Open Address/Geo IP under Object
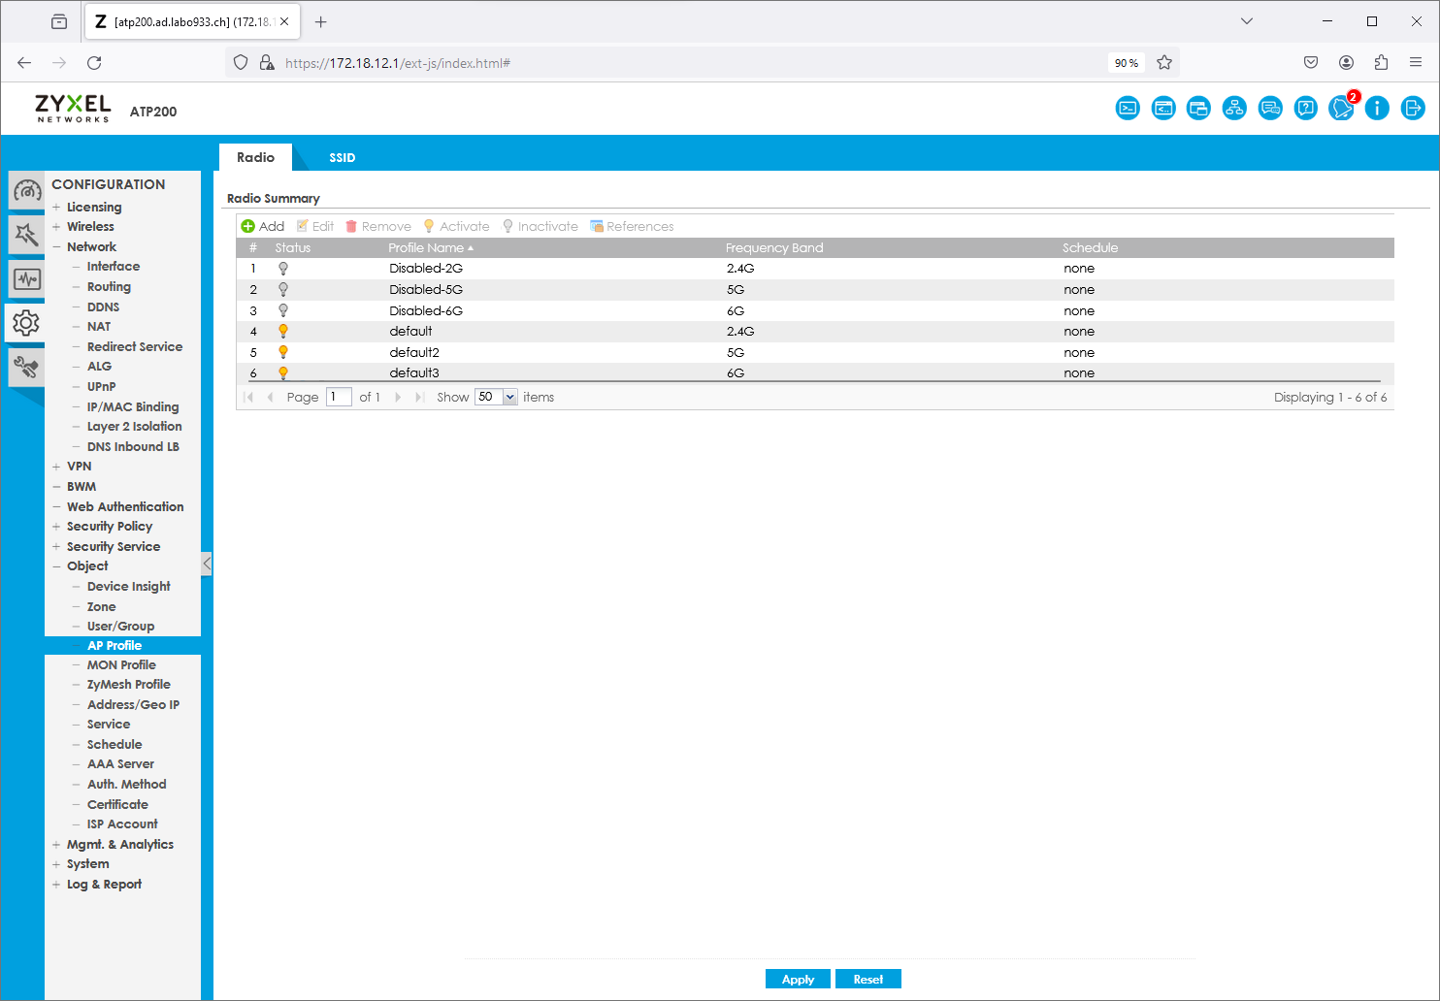The image size is (1440, 1001). [133, 704]
